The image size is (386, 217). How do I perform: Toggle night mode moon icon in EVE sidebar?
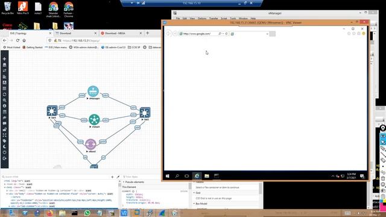pyautogui.click(x=4, y=147)
